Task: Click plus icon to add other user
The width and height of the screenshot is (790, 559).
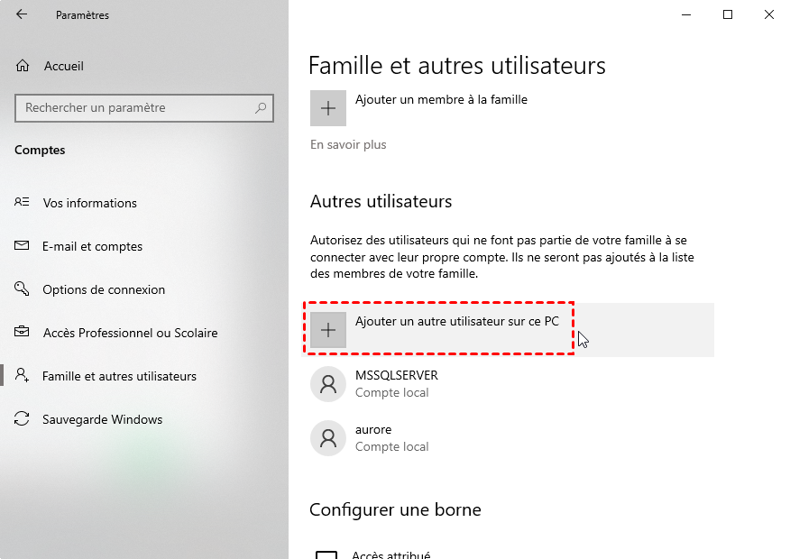Action: (328, 330)
